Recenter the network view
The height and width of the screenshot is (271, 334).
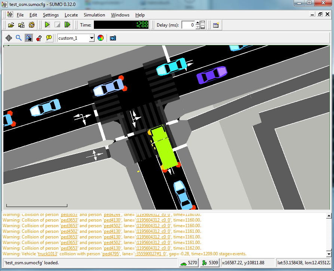click(9, 38)
